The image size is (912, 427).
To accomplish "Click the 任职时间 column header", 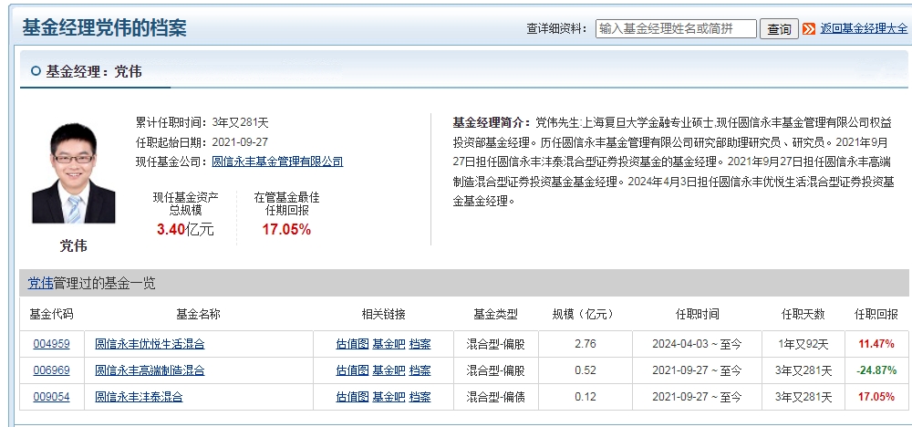I will (x=697, y=315).
